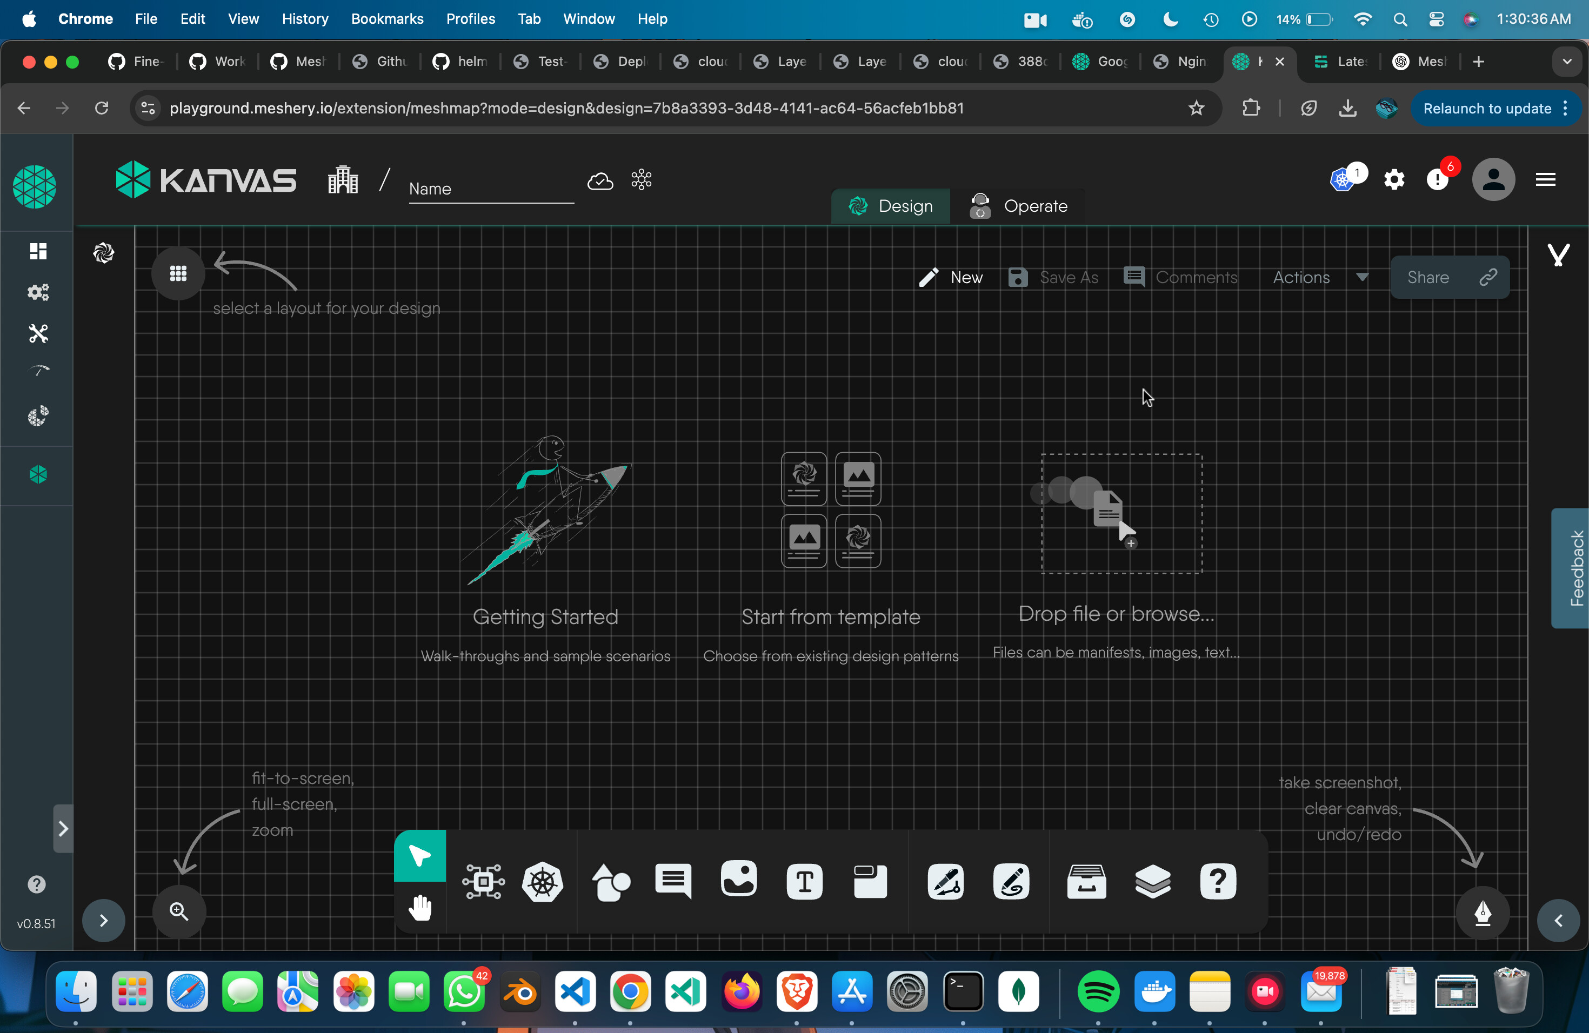
Task: Select the freehand pencil scribble tool
Action: (1011, 882)
